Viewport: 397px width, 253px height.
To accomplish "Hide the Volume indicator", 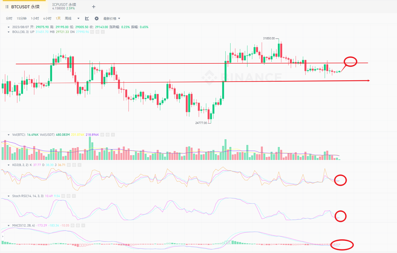I will click(102, 135).
